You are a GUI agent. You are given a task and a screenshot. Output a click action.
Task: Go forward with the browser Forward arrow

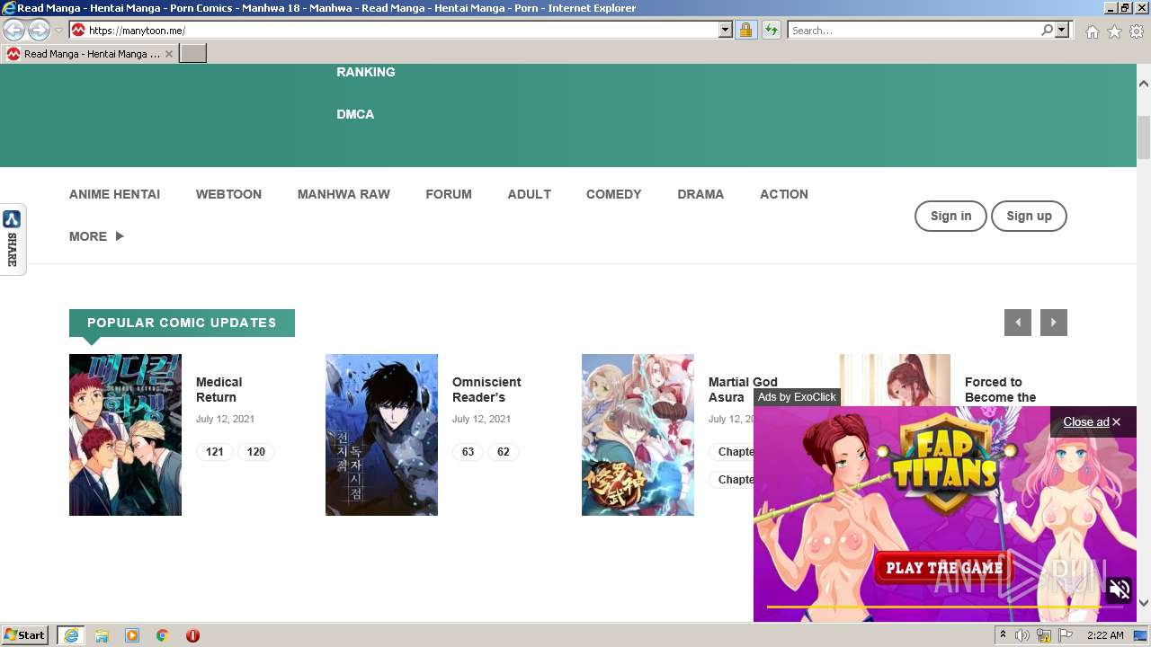tap(39, 31)
